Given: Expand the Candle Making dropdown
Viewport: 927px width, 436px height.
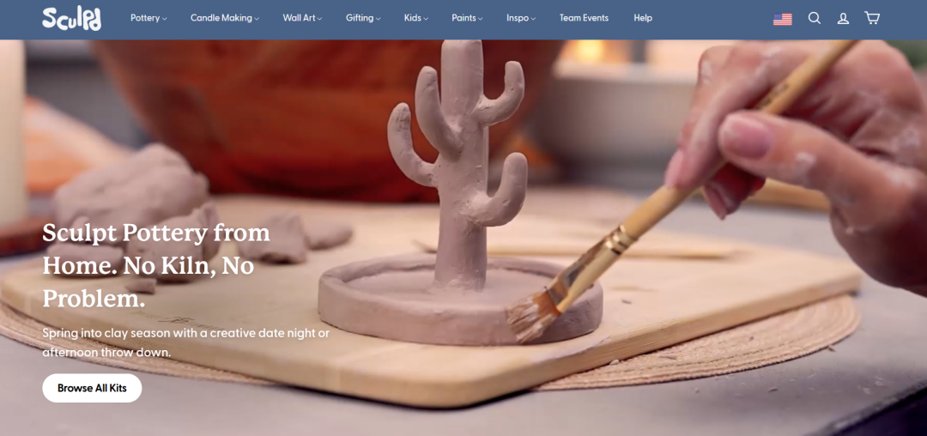Looking at the screenshot, I should pos(225,18).
